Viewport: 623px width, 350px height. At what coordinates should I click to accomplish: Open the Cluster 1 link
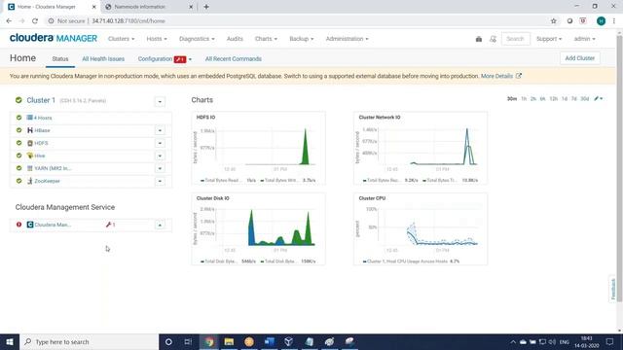(41, 100)
